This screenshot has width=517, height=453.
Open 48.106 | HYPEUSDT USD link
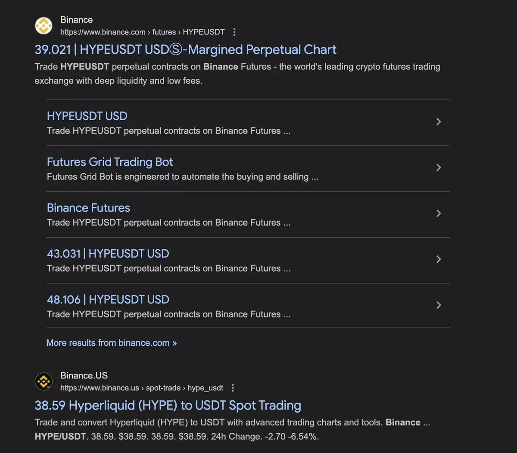tap(108, 300)
